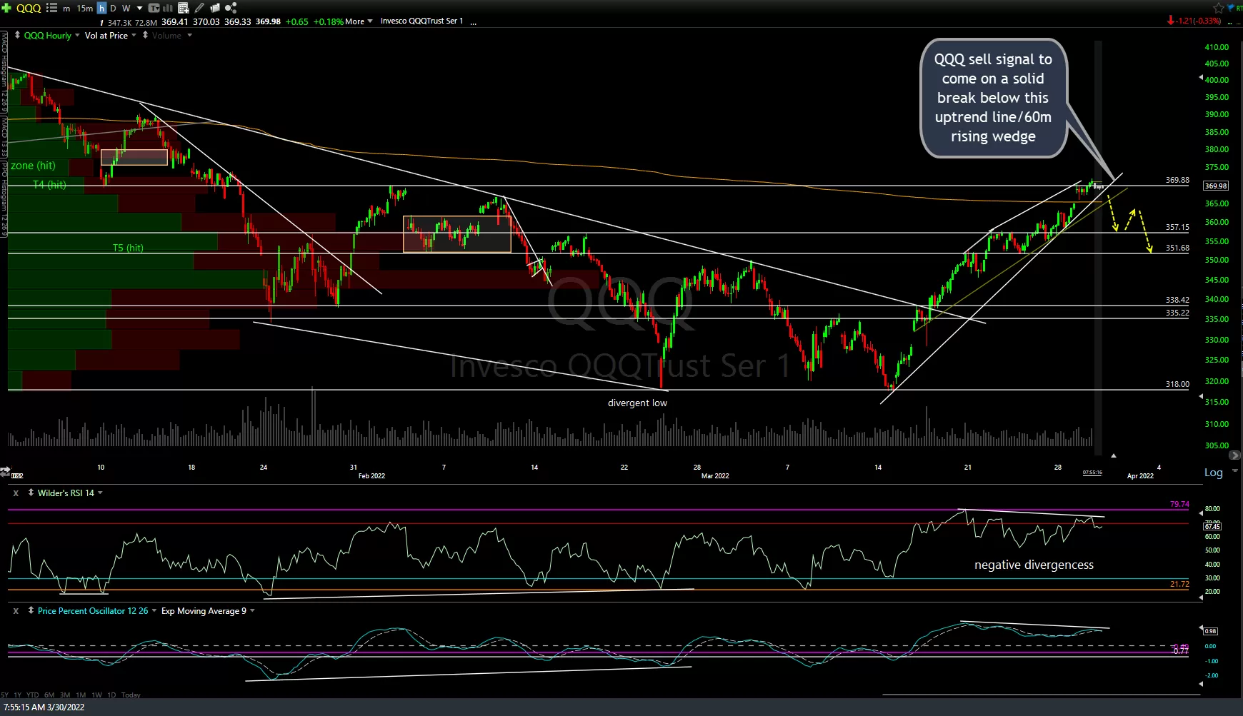1243x716 pixels.
Task: Expand the interval dropdown arrow after W
Action: [139, 9]
